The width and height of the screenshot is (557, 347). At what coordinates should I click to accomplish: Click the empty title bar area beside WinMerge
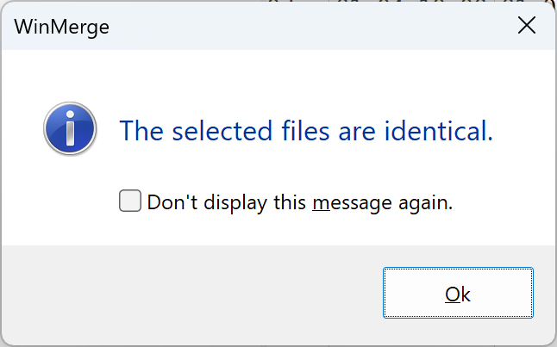pos(302,27)
